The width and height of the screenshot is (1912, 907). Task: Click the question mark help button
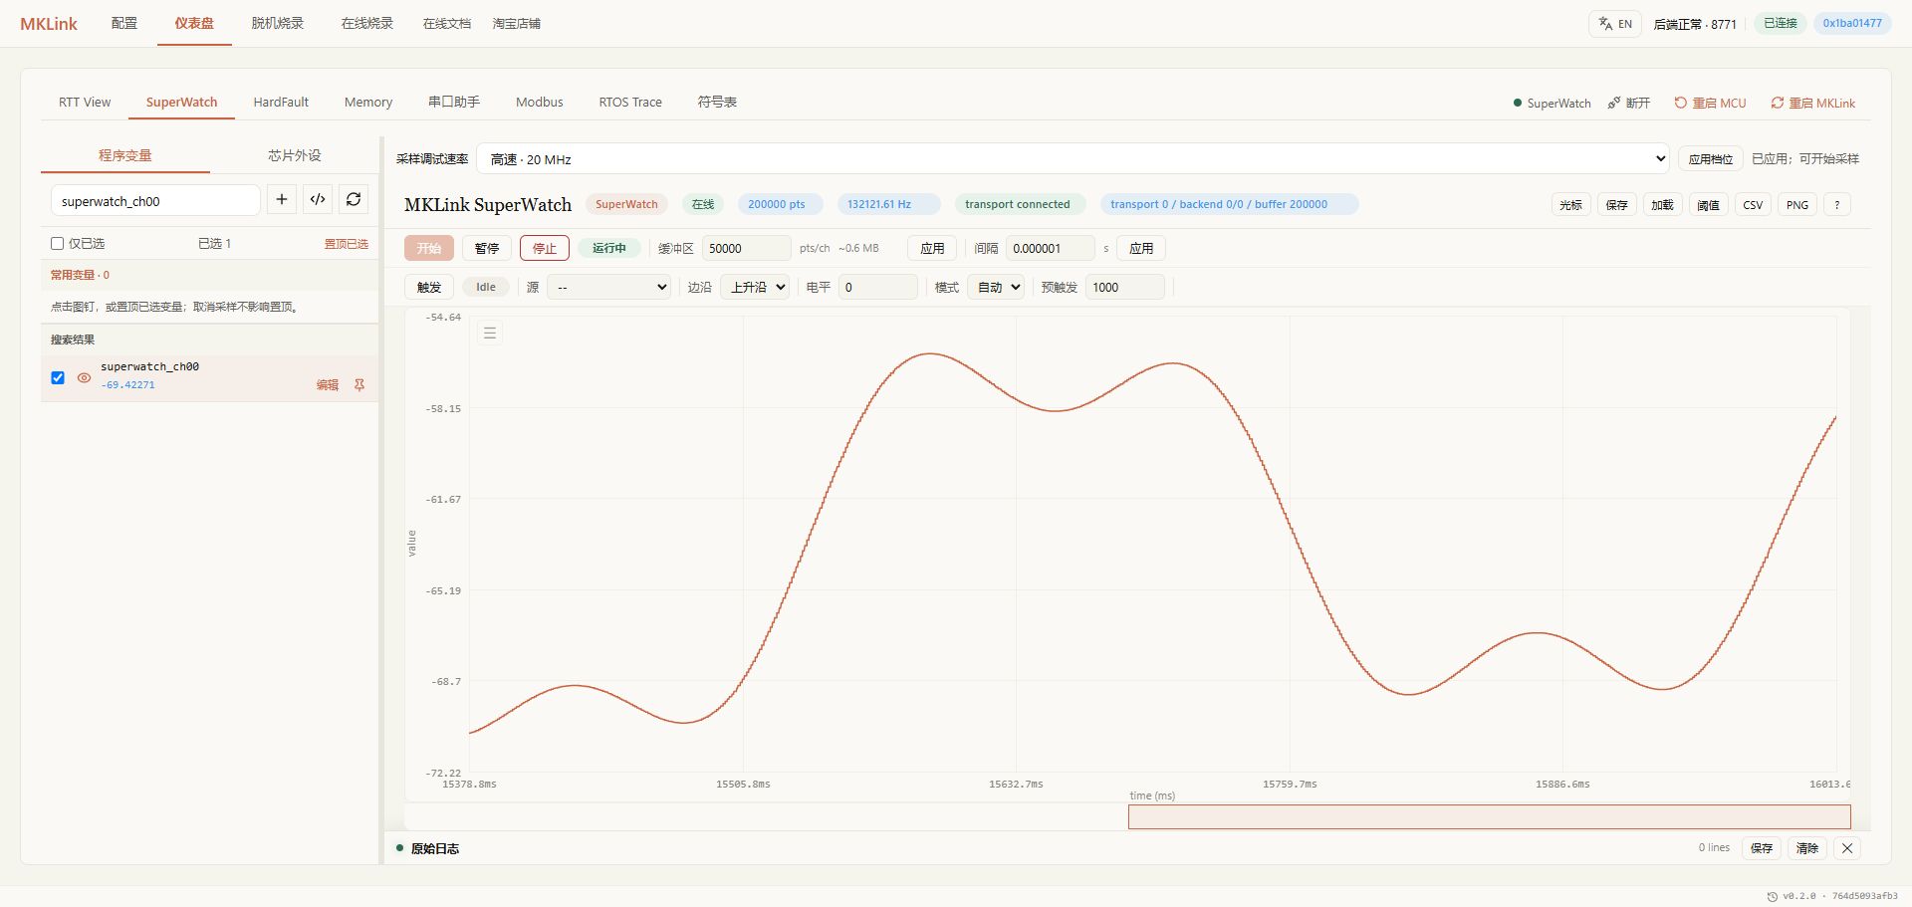point(1837,205)
